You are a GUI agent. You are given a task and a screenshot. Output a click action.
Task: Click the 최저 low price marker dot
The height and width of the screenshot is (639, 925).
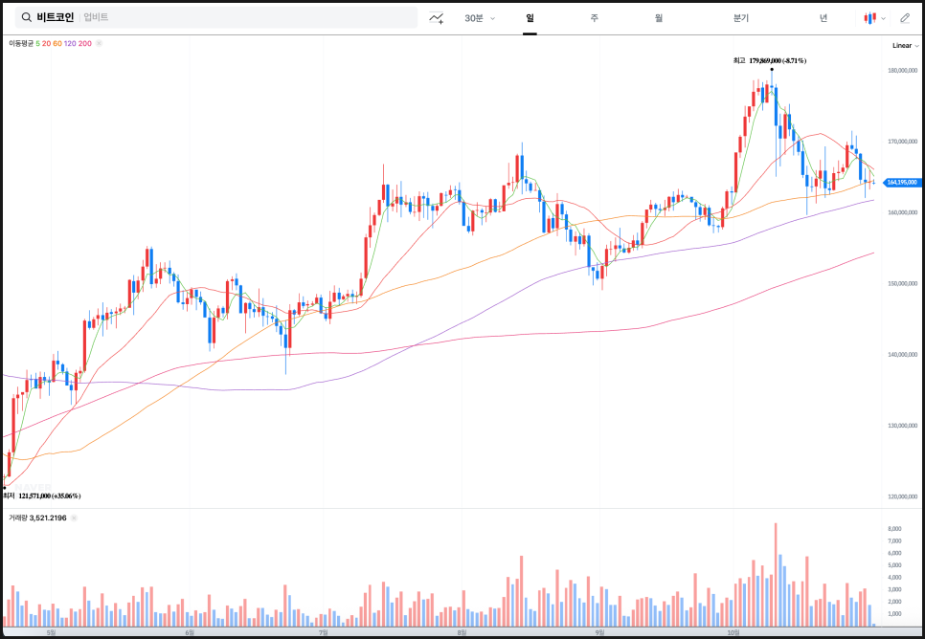pos(5,488)
